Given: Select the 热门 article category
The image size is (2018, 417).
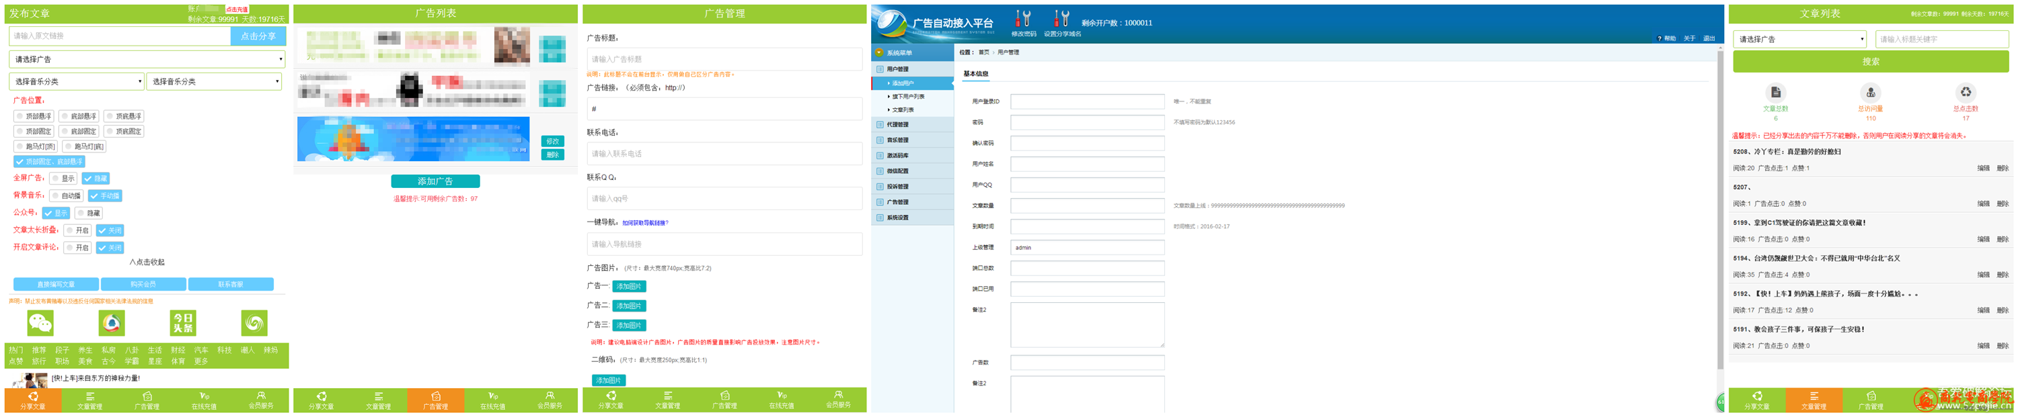Looking at the screenshot, I should pyautogui.click(x=16, y=351).
